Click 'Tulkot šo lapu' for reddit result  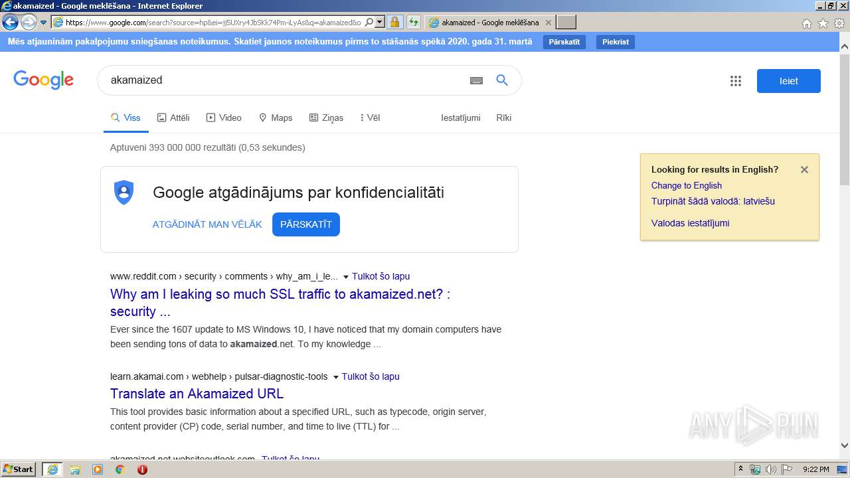coord(381,276)
